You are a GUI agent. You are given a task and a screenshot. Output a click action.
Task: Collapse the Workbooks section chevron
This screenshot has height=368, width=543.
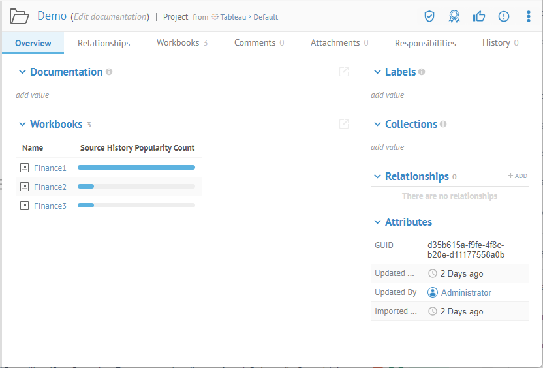[23, 125]
